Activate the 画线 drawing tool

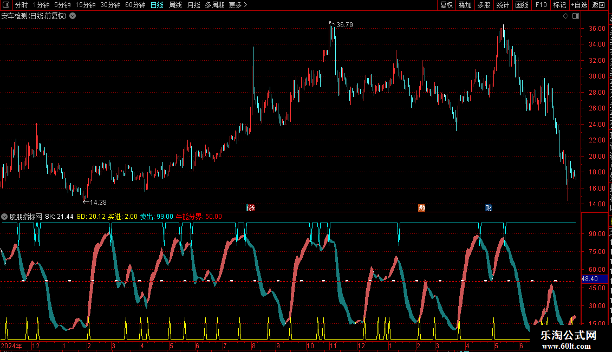pos(522,5)
